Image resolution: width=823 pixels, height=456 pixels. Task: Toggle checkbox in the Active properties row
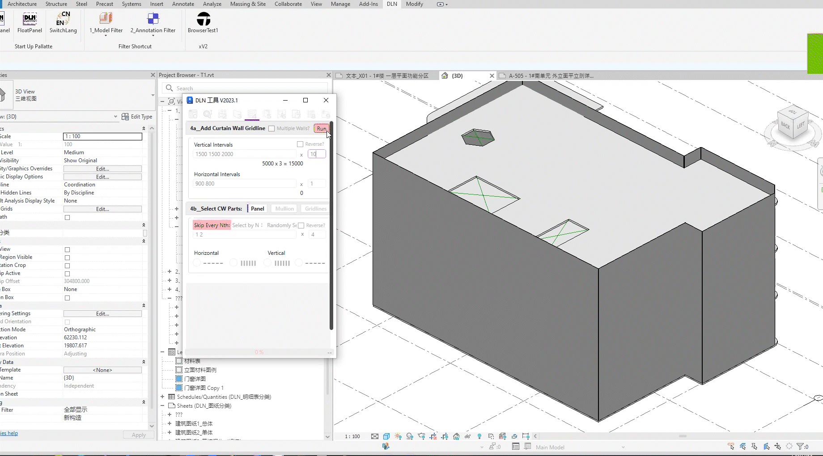pyautogui.click(x=67, y=274)
